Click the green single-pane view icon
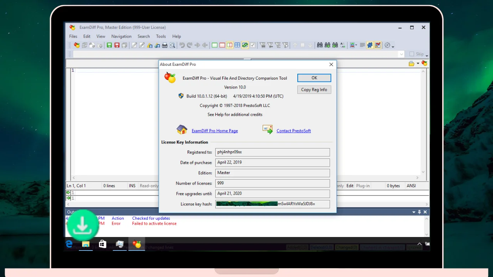 (215, 45)
